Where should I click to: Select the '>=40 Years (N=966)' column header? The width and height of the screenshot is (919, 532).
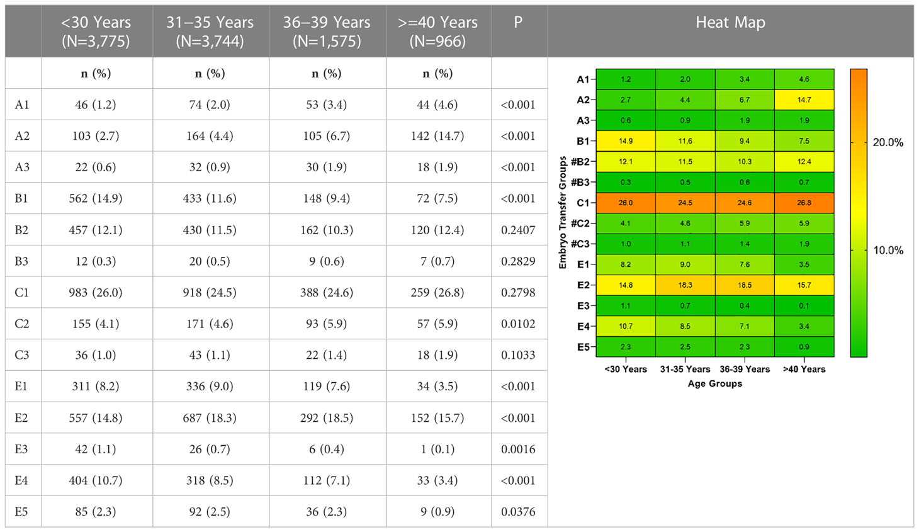pyautogui.click(x=438, y=31)
